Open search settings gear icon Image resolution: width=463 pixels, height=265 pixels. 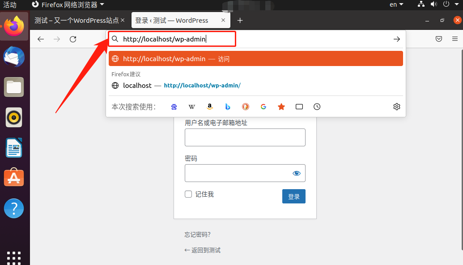(x=396, y=107)
